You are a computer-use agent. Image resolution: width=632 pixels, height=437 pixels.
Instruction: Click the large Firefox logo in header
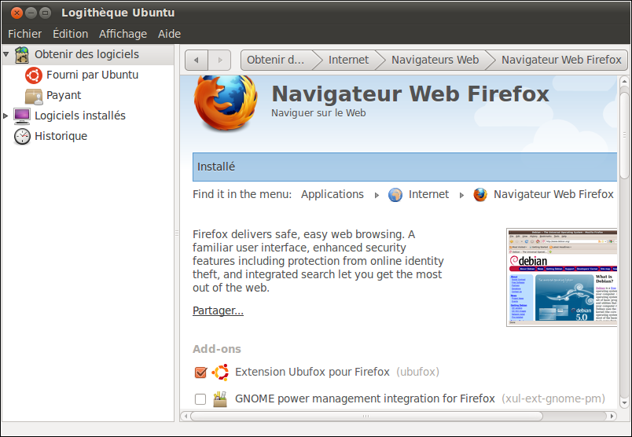click(x=226, y=103)
